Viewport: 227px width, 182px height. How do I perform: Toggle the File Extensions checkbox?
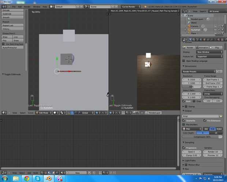(205, 120)
